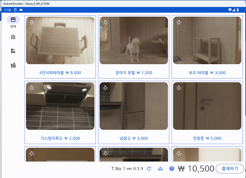Toggle light bulb on 가스렌지후드 card
The height and width of the screenshot is (178, 246).
32,88
